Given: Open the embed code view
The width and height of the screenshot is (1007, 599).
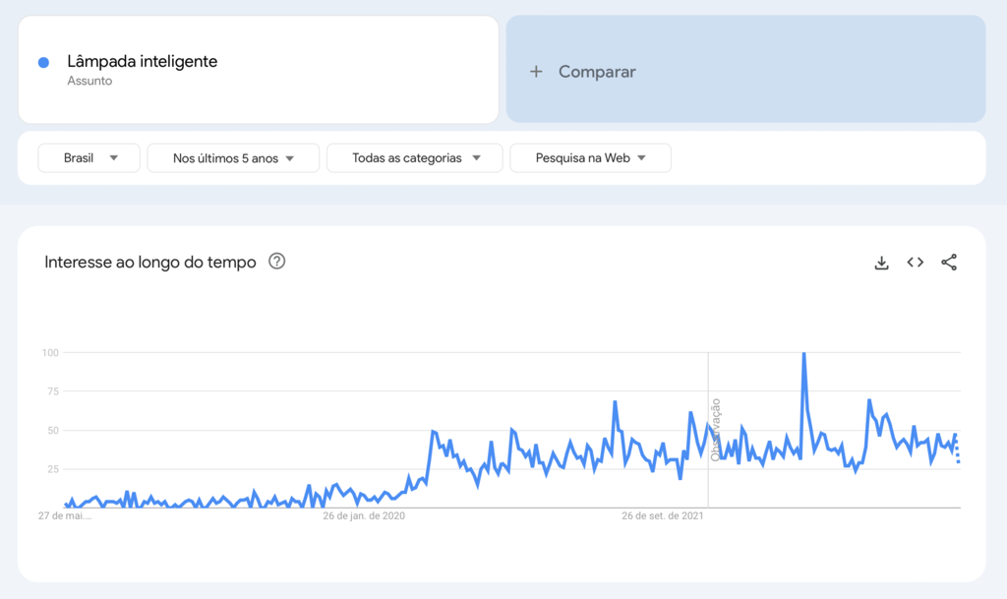Looking at the screenshot, I should click(915, 262).
